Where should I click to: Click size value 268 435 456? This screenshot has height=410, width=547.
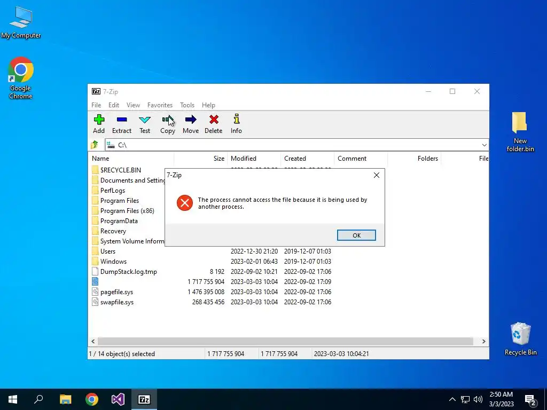click(208, 302)
